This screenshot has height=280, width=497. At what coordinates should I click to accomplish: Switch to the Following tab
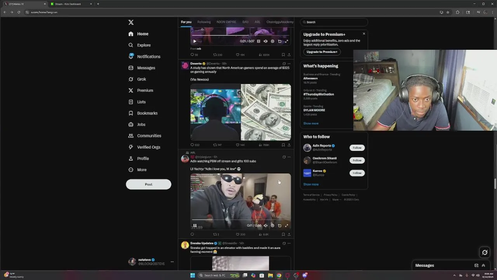204,22
